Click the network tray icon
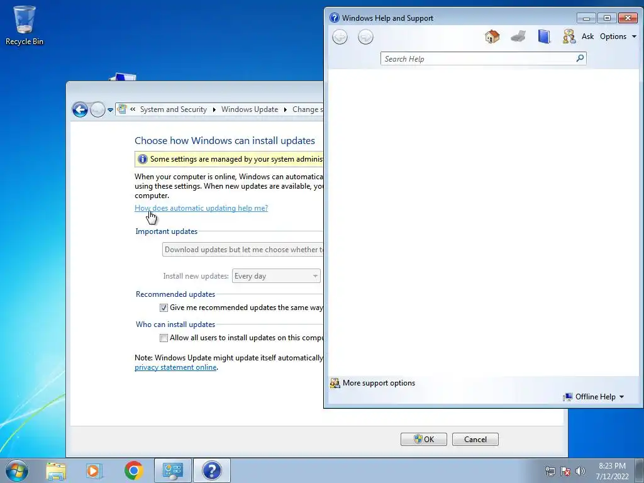644x483 pixels. pyautogui.click(x=550, y=471)
